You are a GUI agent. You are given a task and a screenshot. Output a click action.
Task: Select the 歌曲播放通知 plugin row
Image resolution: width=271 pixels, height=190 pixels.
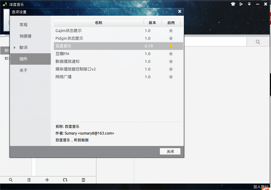(119, 61)
